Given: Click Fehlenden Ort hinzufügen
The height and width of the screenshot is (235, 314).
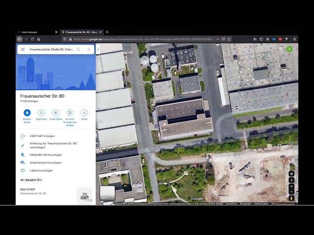Looking at the screenshot, I should click(x=46, y=155).
